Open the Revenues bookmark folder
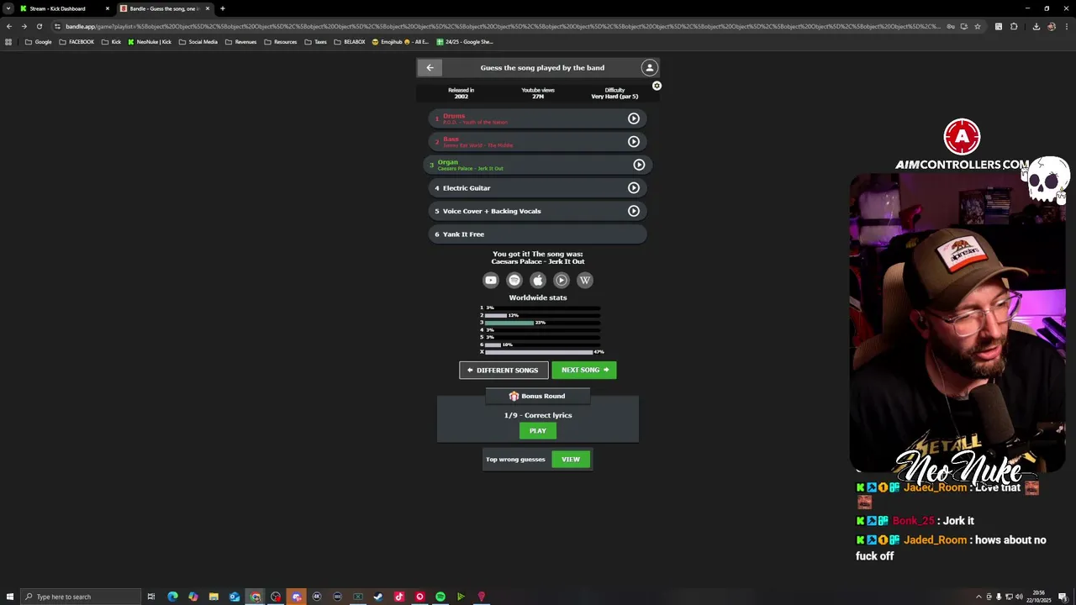Viewport: 1076px width, 605px height. (240, 42)
